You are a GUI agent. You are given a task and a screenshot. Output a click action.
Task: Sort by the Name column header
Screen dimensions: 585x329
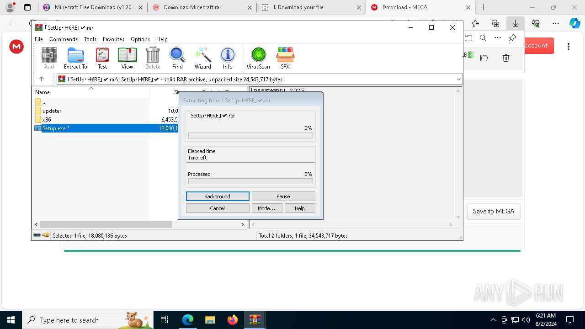[90, 92]
